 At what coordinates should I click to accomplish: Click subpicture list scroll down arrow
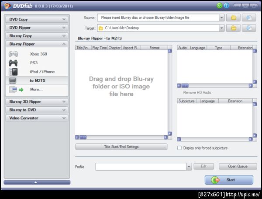click(255, 135)
